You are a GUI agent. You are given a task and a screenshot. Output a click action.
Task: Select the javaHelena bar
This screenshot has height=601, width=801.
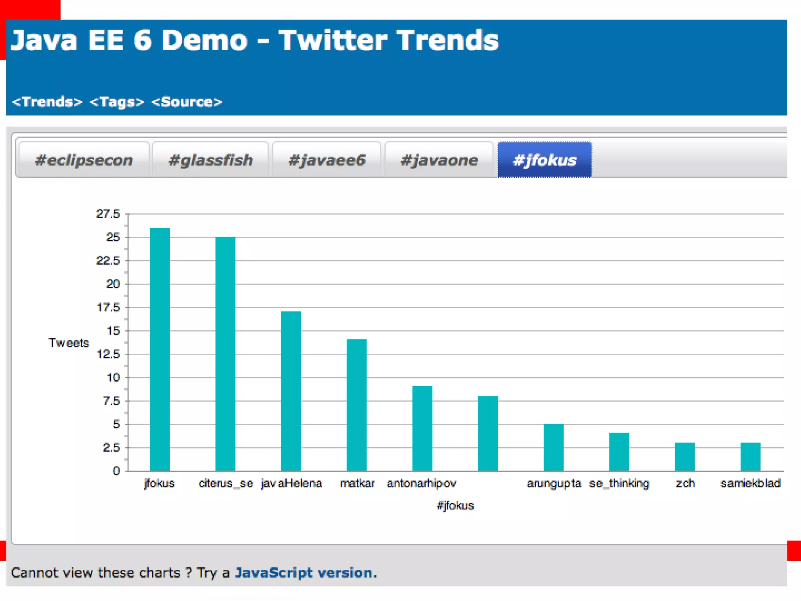point(291,391)
